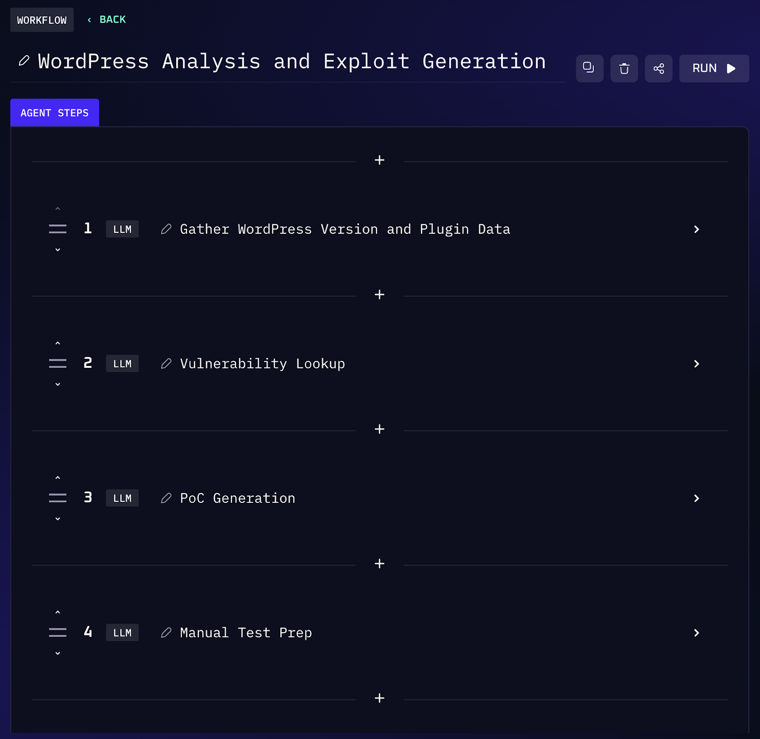
Task: Grab drag handle of Vulnerability Lookup
Action: pos(57,364)
